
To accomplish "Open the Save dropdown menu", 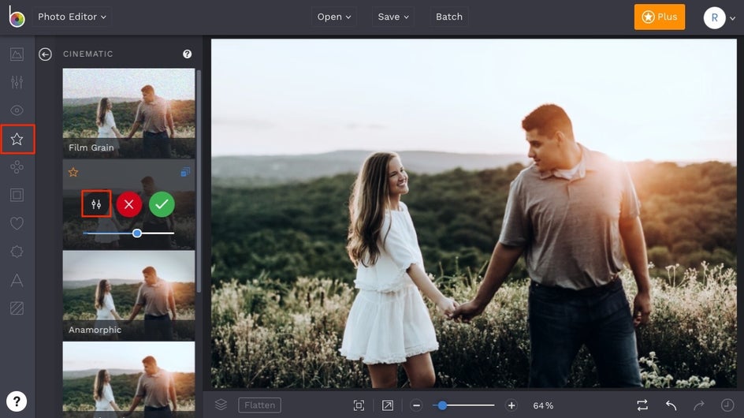I will (x=393, y=17).
